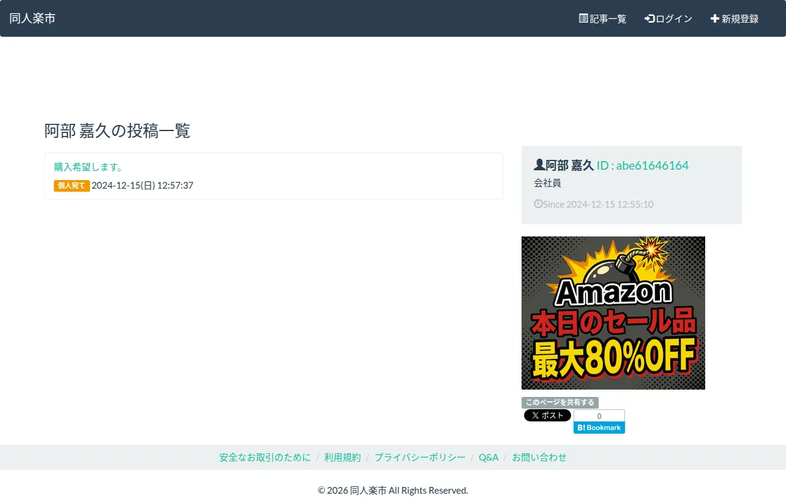The image size is (786, 498).
Task: Click the 会社員 occupation text
Action: coord(547,183)
